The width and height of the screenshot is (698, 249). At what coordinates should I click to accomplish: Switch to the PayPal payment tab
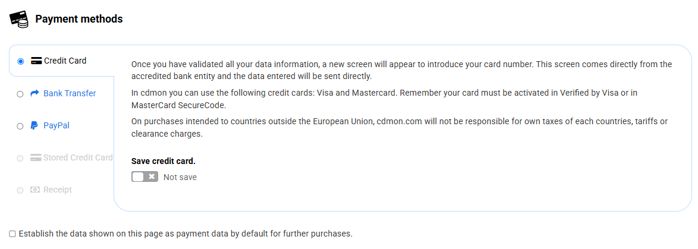coord(56,125)
